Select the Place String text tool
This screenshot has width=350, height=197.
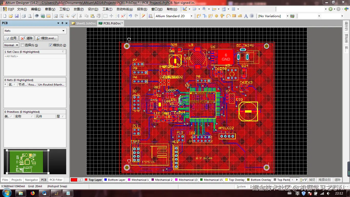click(246, 16)
